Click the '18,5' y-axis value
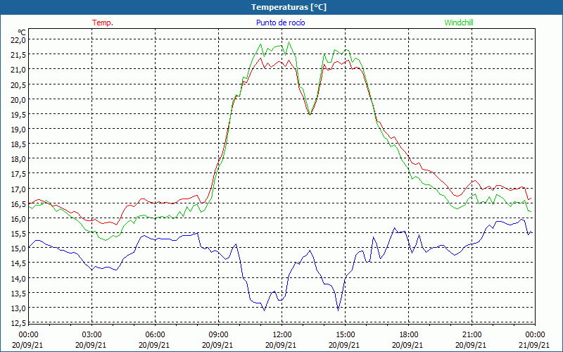Screen dimensions: 563x352 (x=18, y=144)
